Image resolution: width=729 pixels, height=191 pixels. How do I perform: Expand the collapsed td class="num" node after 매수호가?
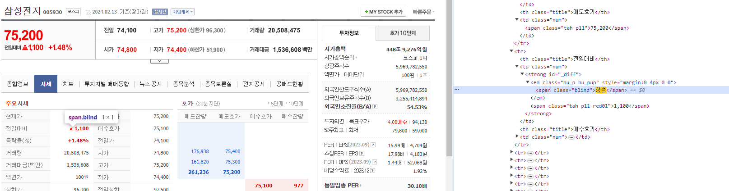(x=517, y=137)
